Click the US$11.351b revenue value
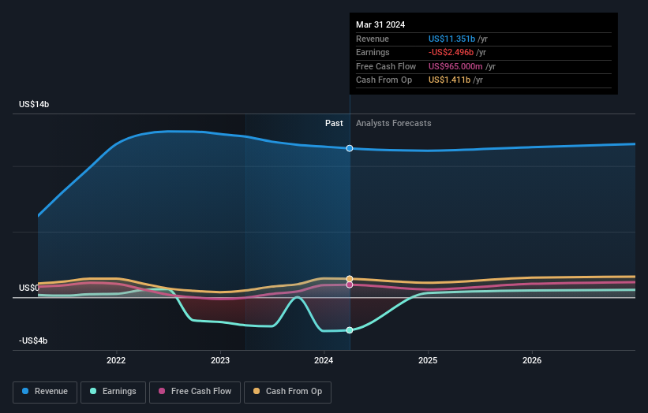The height and width of the screenshot is (413, 648). 451,39
